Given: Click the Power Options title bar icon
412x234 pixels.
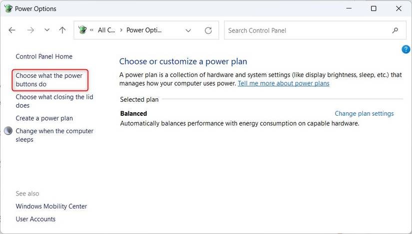Looking at the screenshot, I should coord(8,8).
